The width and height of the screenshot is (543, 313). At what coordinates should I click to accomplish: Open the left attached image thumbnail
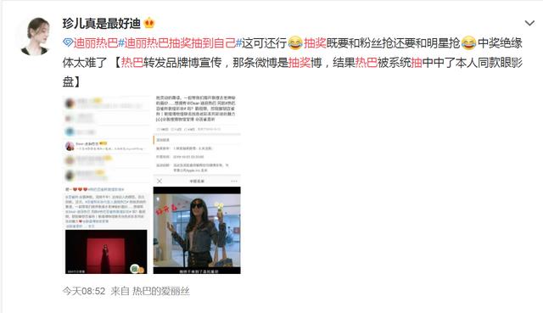coord(106,185)
